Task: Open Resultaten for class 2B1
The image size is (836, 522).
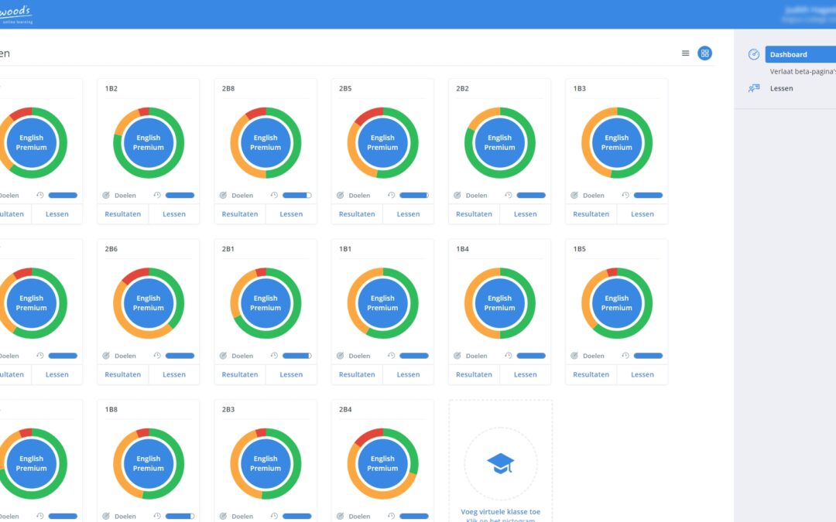Action: (239, 374)
